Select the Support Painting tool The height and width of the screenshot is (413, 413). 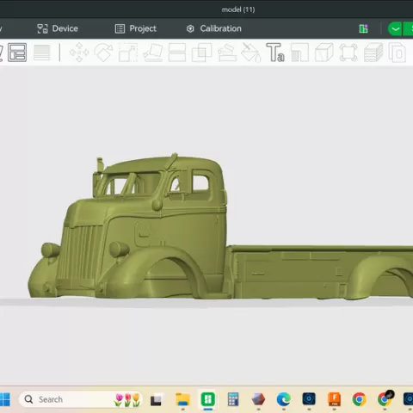[x=227, y=52]
